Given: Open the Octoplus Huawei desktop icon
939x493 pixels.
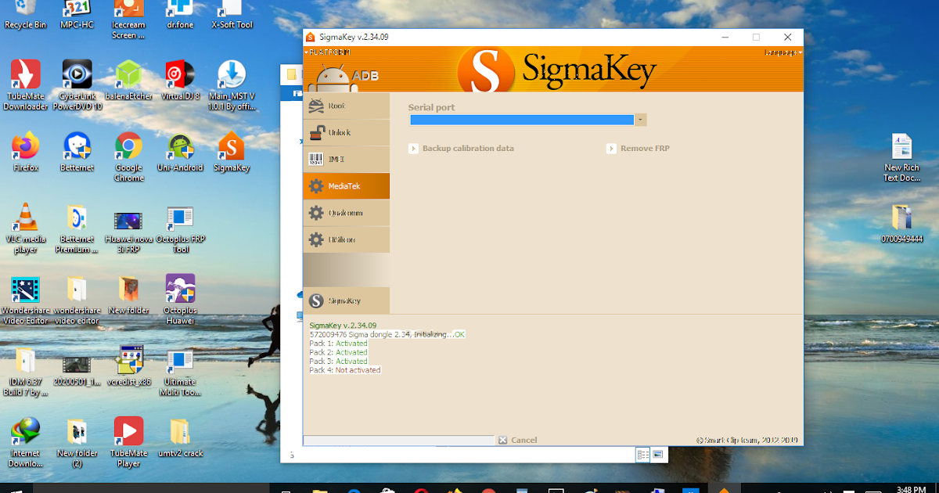Looking at the screenshot, I should coord(180,299).
